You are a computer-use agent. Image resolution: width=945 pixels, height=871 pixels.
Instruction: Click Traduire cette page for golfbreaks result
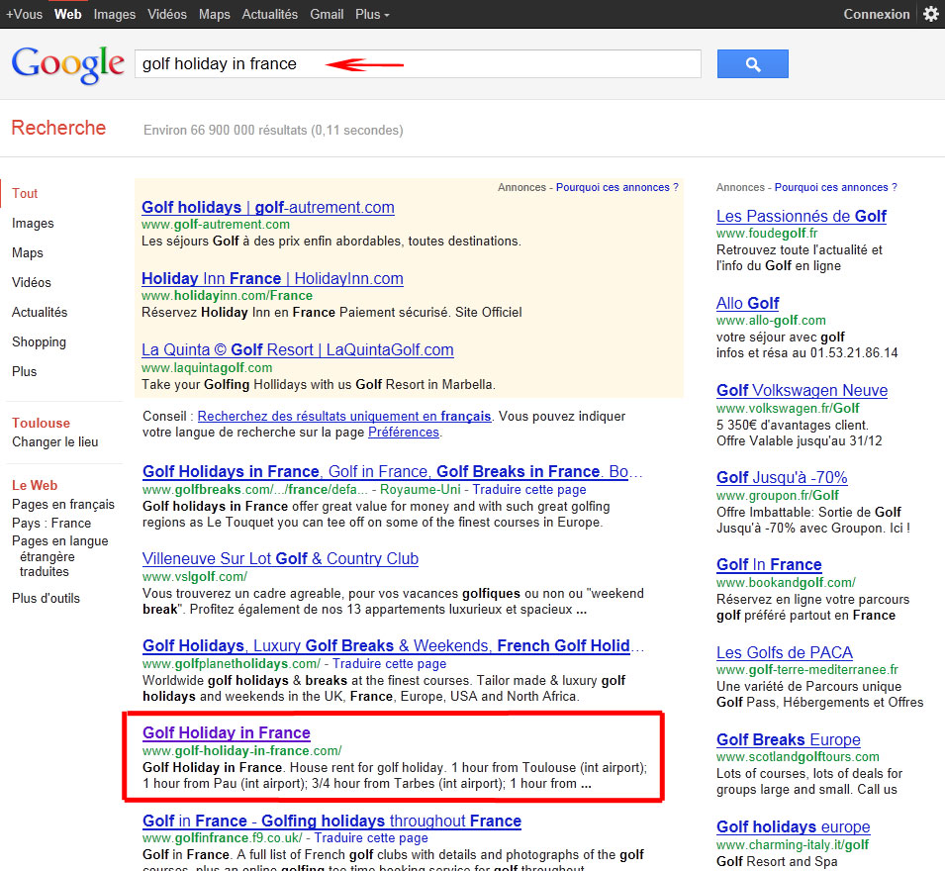529,490
